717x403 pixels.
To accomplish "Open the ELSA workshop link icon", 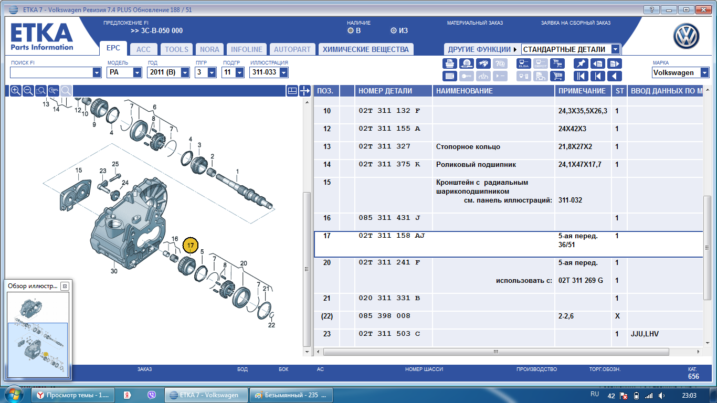I will [x=523, y=63].
